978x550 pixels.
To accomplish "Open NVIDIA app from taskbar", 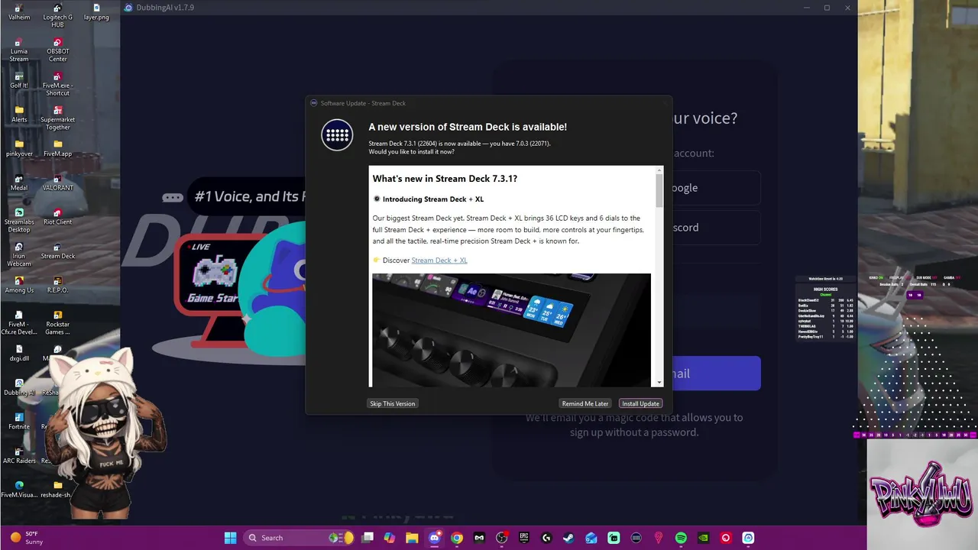I will pos(704,538).
